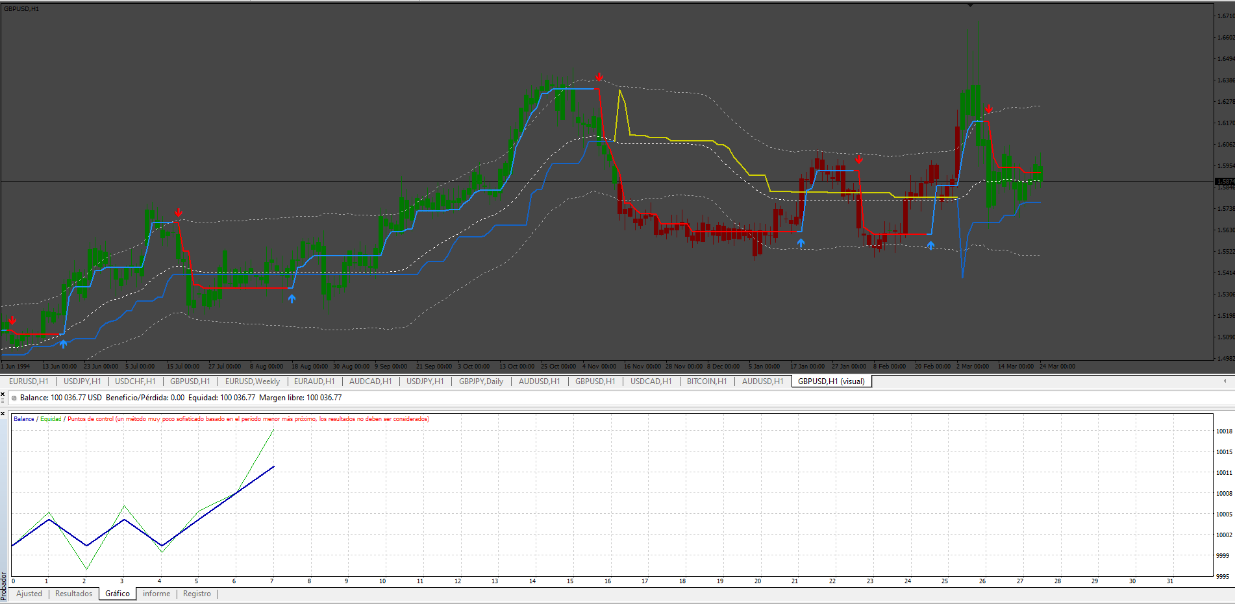
Task: Click the Balance: 100 036.77 USD text
Action: pos(61,398)
